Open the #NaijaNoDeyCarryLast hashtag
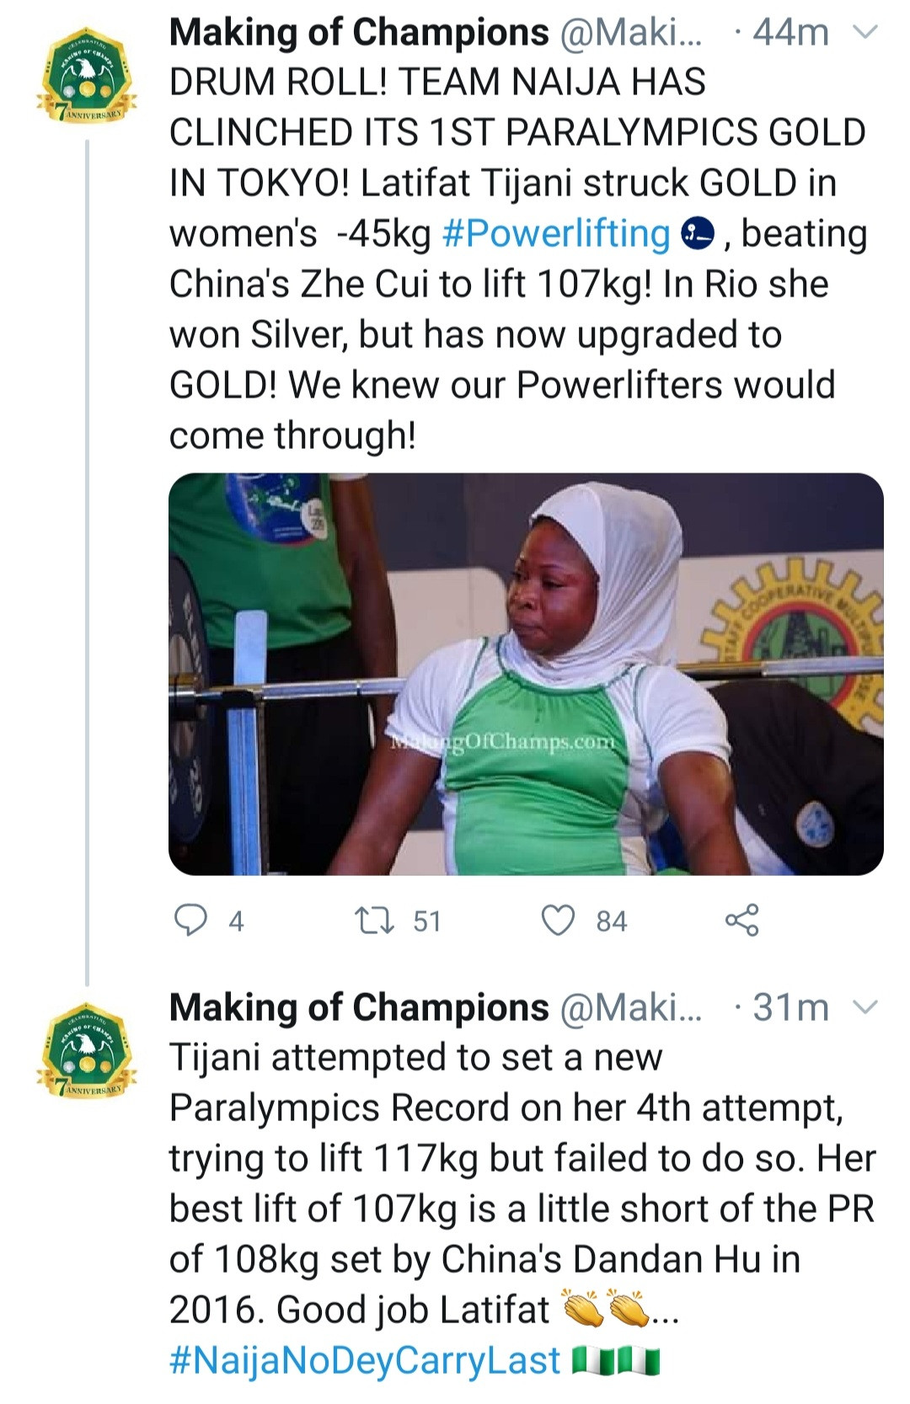The height and width of the screenshot is (1404, 910). click(x=365, y=1360)
